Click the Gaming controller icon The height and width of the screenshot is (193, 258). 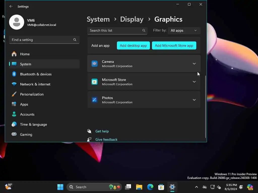point(14,134)
